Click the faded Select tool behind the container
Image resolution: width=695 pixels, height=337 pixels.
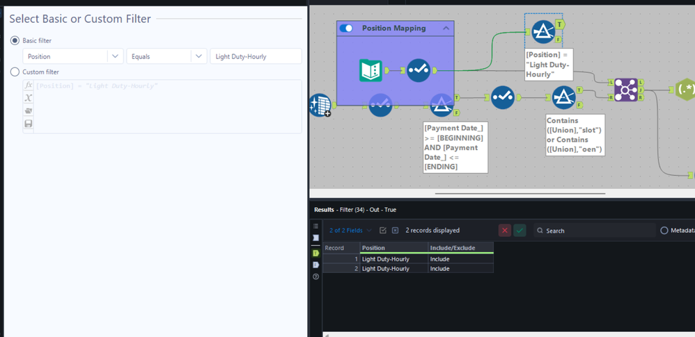tap(381, 105)
